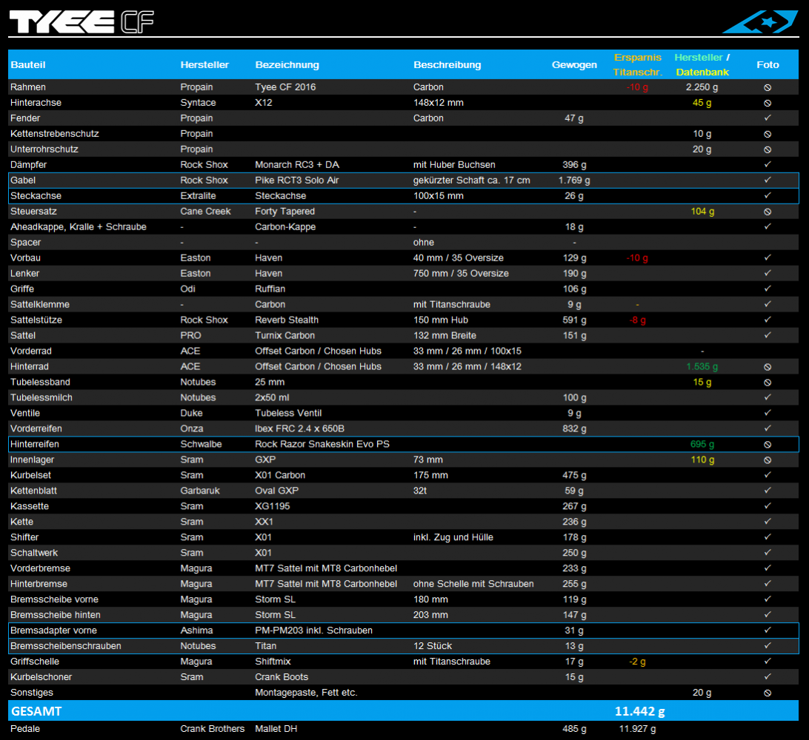This screenshot has width=809, height=740.
Task: Click the Carbon-Kappe cell
Action: pos(285,226)
